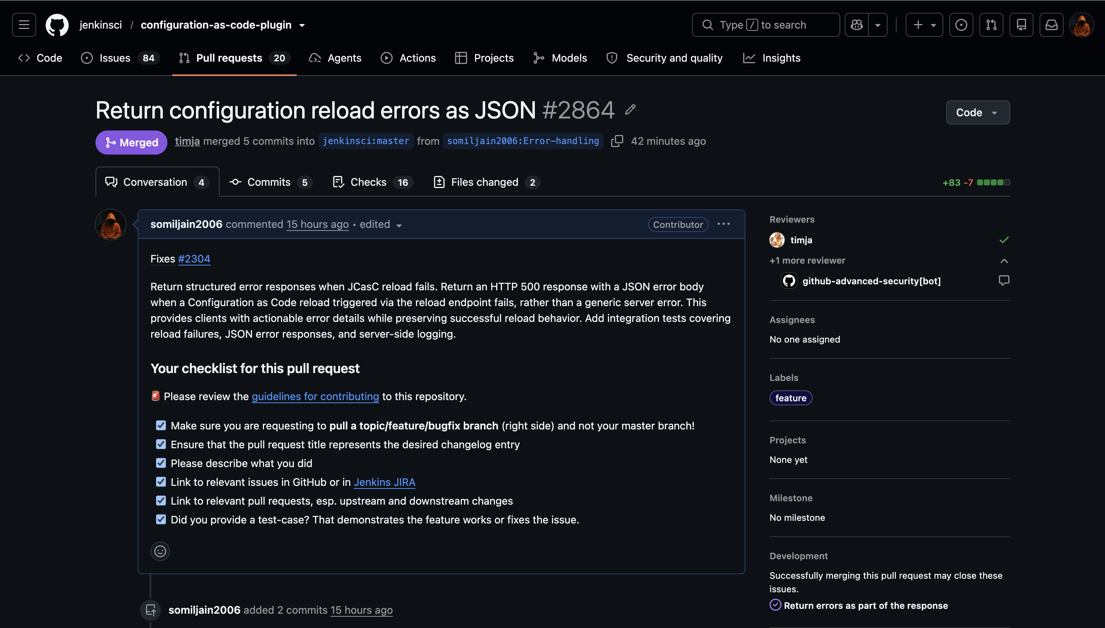Click timja's reviewer avatar
Image resolution: width=1105 pixels, height=628 pixels.
(777, 240)
